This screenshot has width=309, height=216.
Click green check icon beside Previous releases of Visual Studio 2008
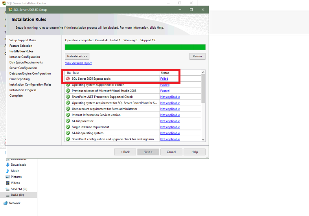pyautogui.click(x=68, y=91)
